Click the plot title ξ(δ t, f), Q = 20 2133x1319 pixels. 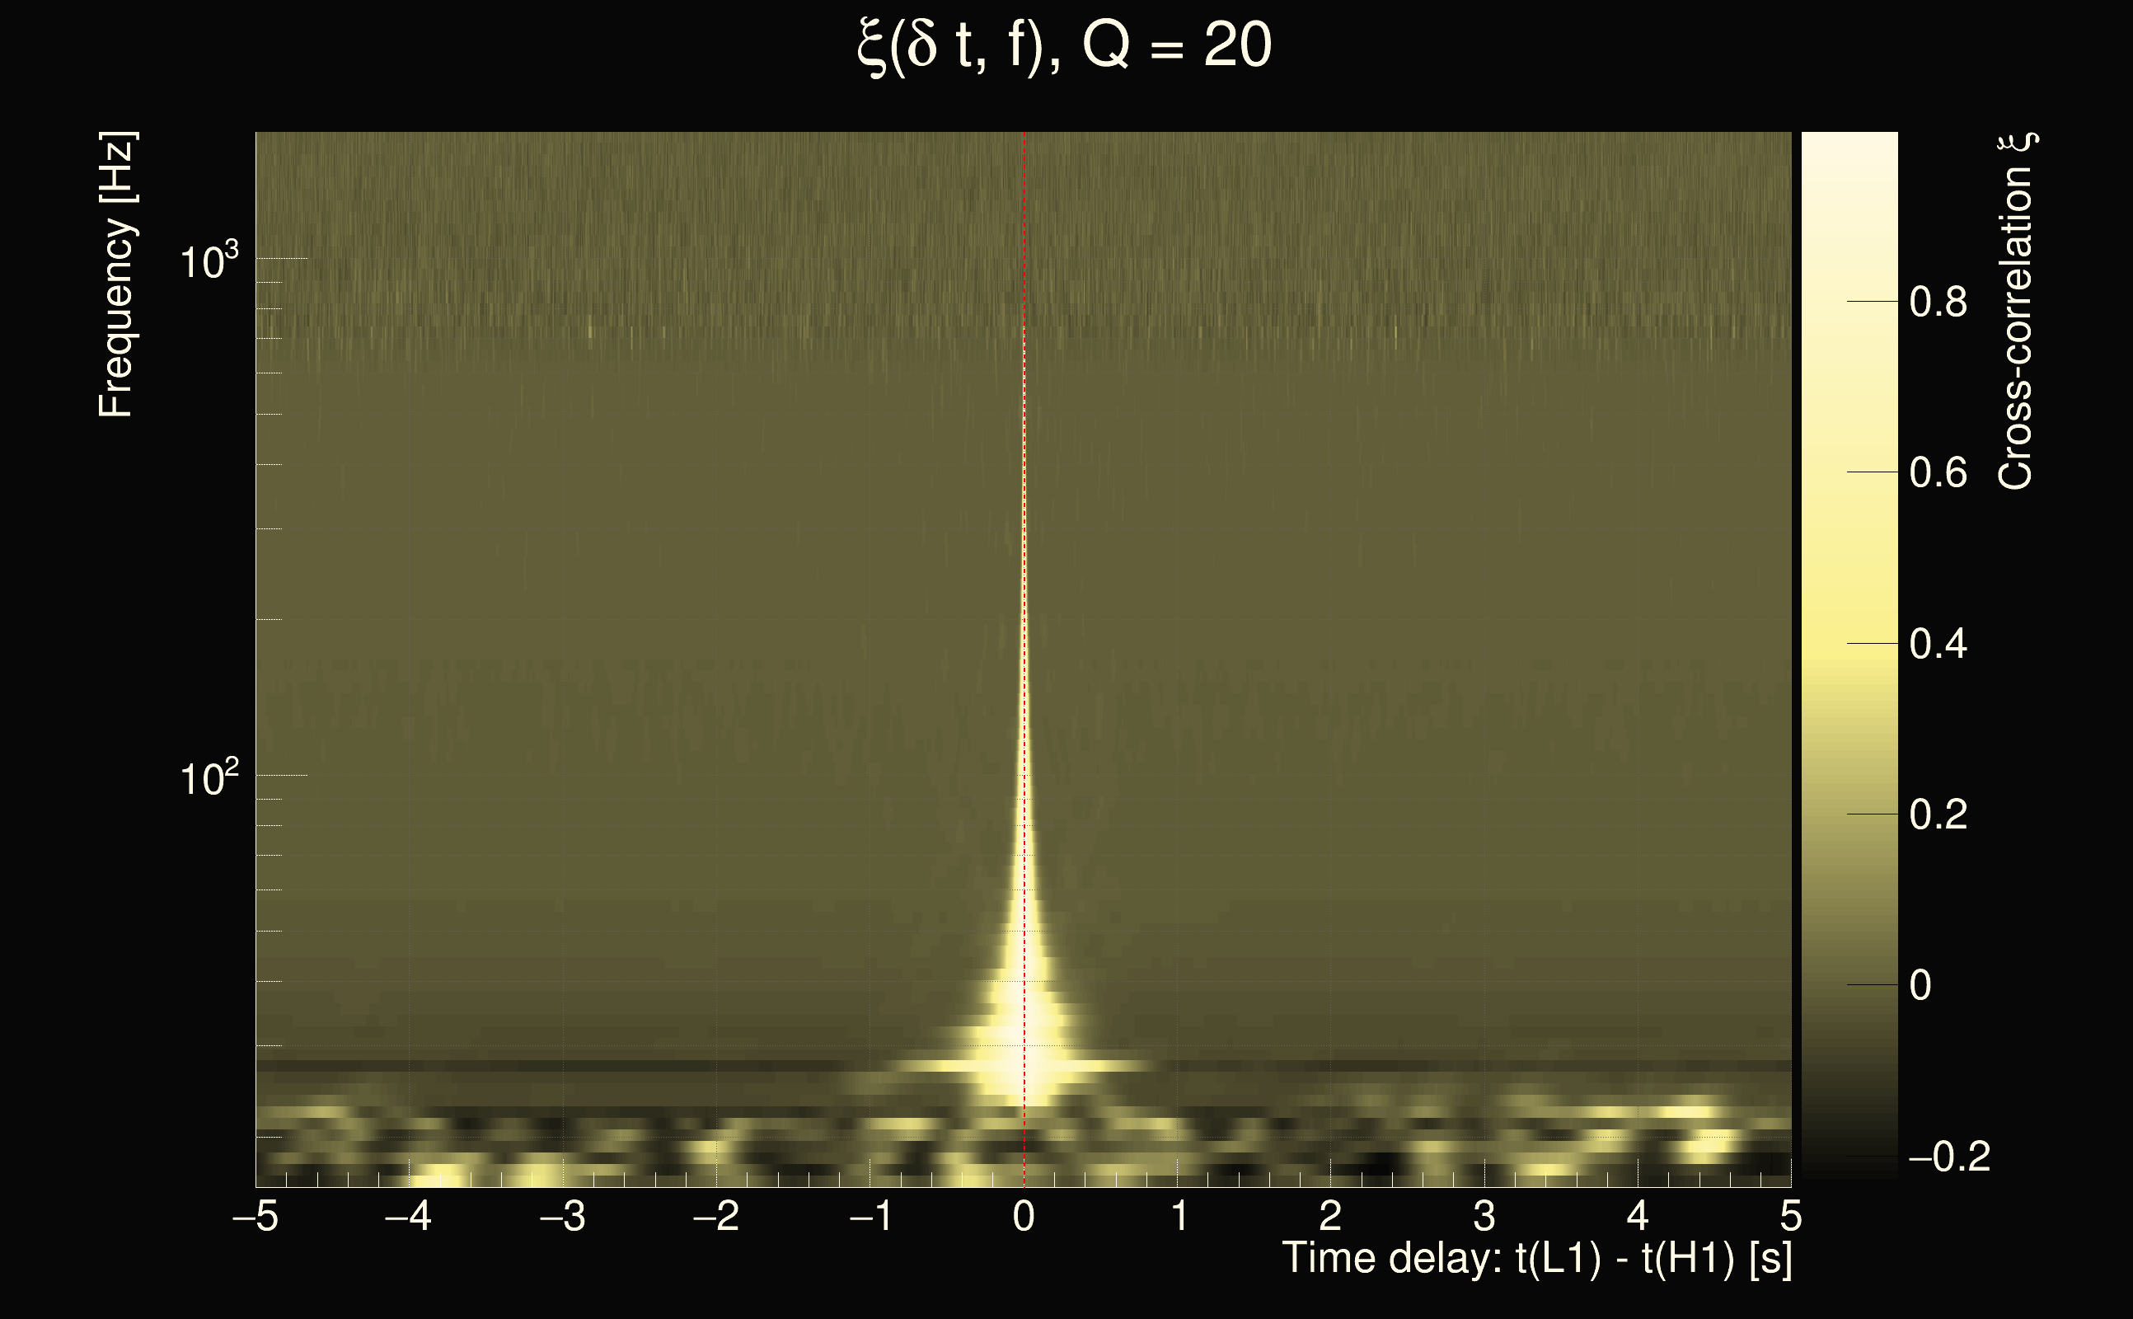1065,46
